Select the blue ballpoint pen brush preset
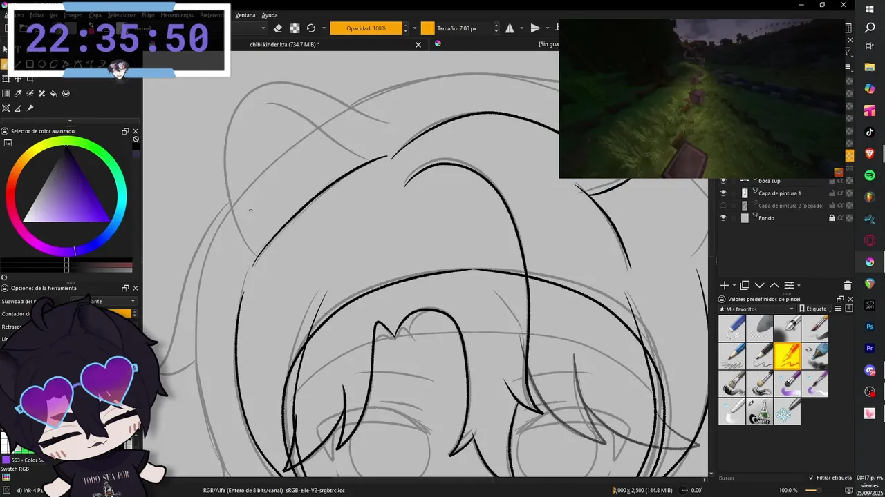The width and height of the screenshot is (885, 497). coord(732,356)
